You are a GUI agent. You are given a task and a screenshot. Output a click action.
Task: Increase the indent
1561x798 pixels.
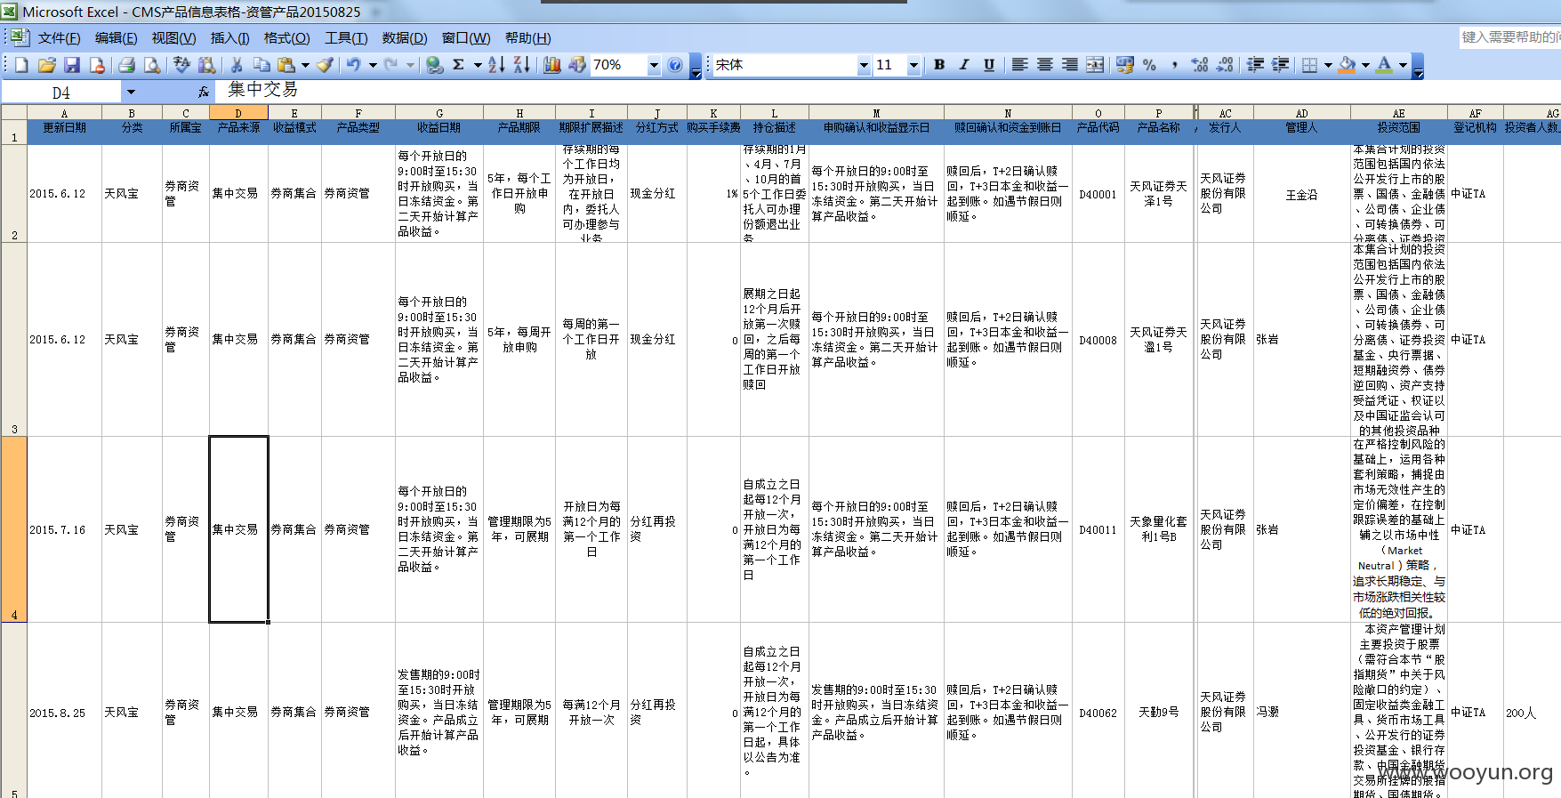[1281, 65]
